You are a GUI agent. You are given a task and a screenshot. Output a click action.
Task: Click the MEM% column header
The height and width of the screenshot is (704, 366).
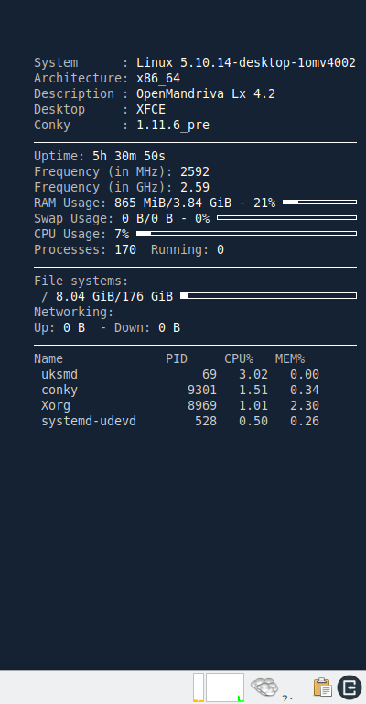point(290,358)
